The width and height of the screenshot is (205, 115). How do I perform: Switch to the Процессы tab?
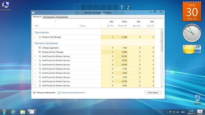(x=37, y=17)
